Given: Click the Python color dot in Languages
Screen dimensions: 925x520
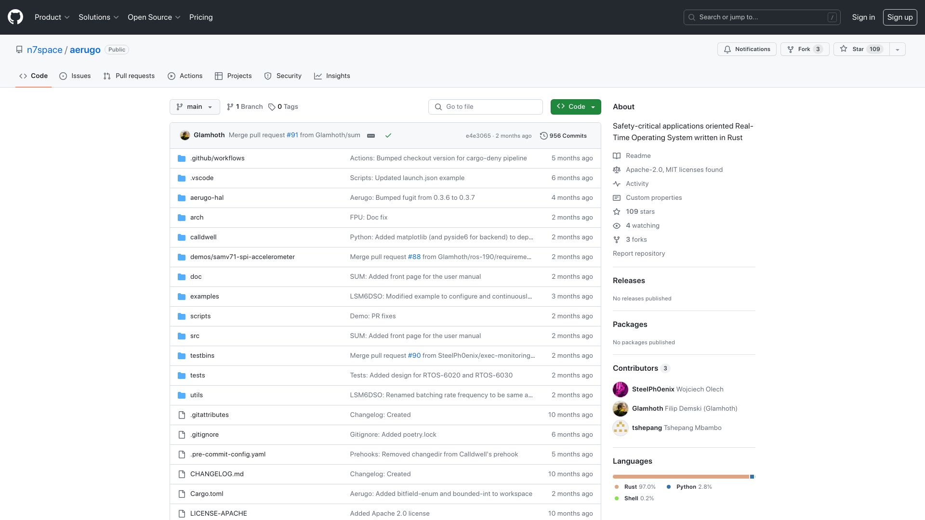Looking at the screenshot, I should [x=669, y=487].
